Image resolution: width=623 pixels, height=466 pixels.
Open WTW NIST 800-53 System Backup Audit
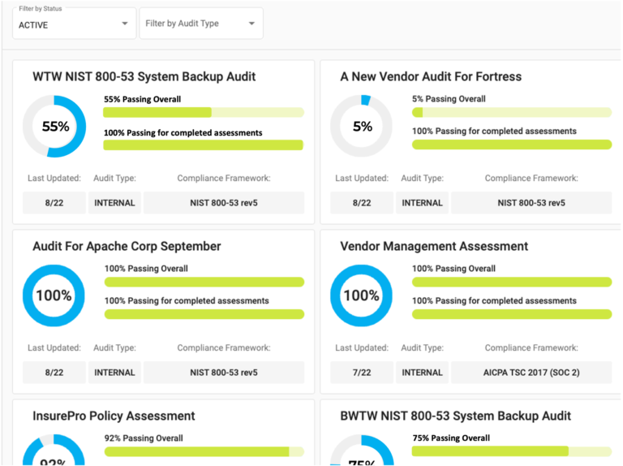pos(144,76)
